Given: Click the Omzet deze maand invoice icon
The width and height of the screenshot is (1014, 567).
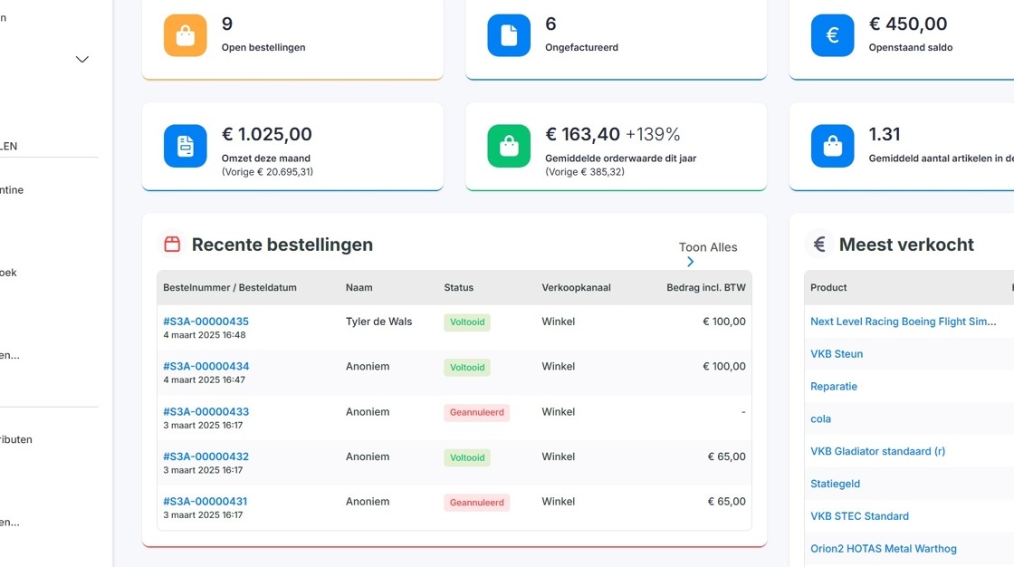Looking at the screenshot, I should (185, 146).
